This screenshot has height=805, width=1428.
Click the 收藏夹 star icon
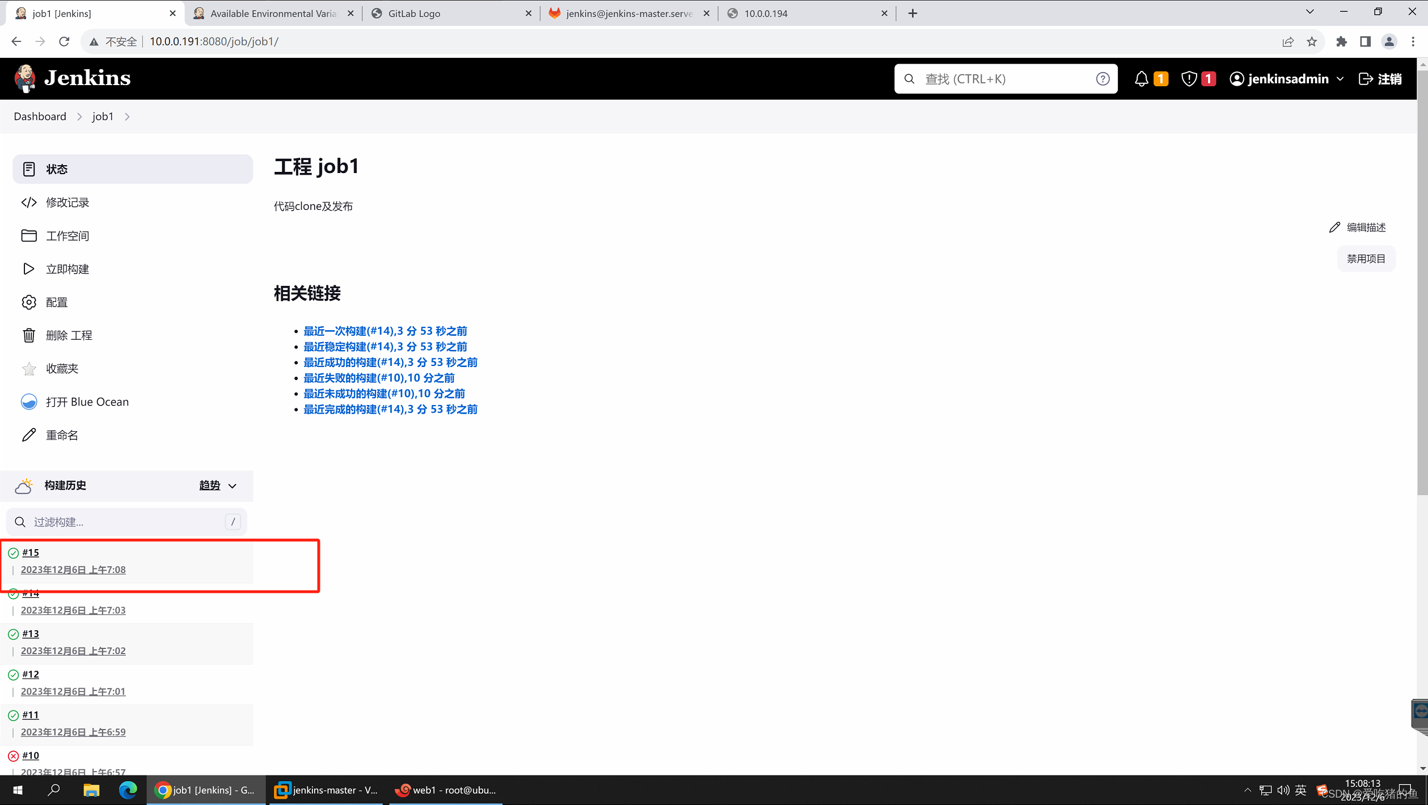(29, 369)
